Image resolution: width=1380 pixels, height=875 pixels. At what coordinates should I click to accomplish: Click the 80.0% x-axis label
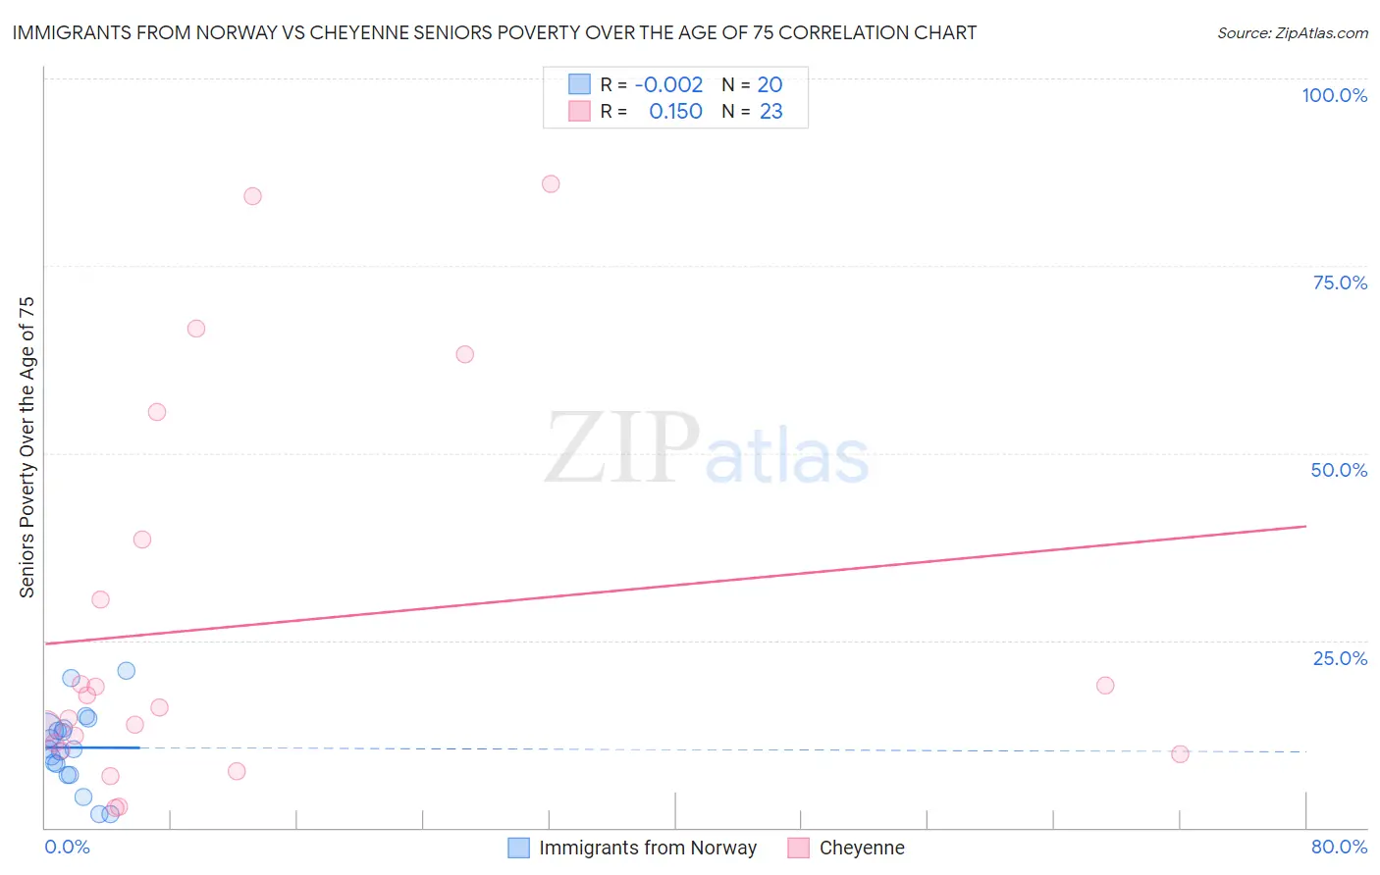point(1339,847)
